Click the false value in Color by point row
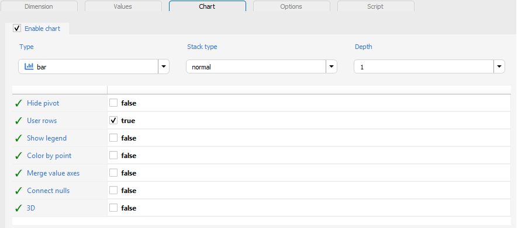The height and width of the screenshot is (228, 518). tap(129, 156)
